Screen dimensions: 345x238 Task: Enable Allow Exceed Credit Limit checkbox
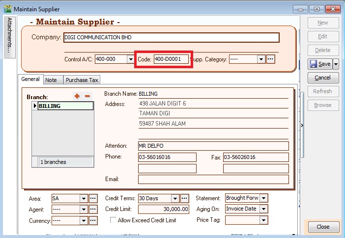tap(113, 220)
